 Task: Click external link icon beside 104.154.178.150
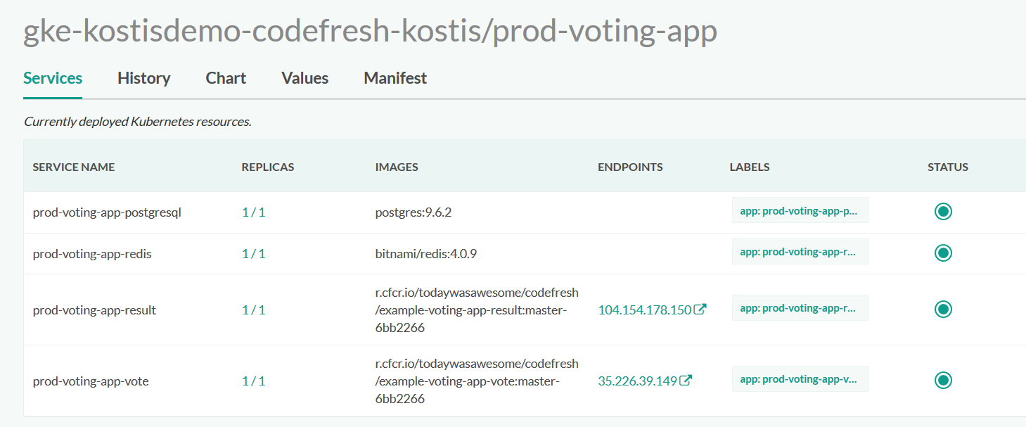point(700,309)
